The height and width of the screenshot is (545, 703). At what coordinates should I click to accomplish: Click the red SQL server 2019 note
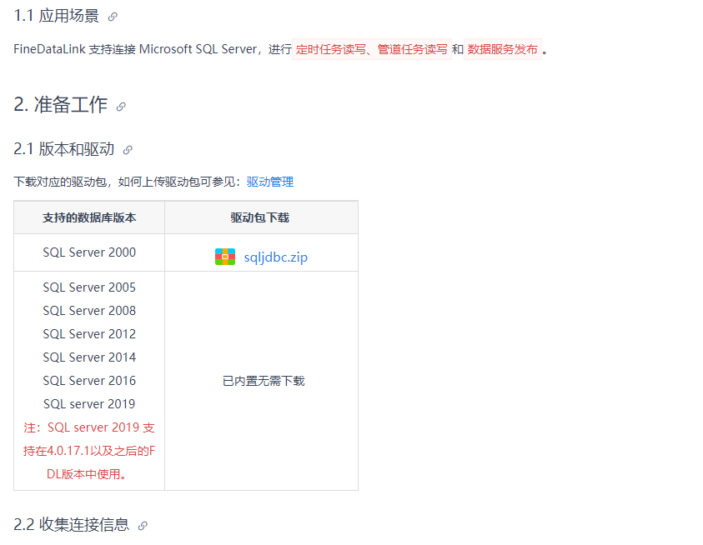(89, 451)
